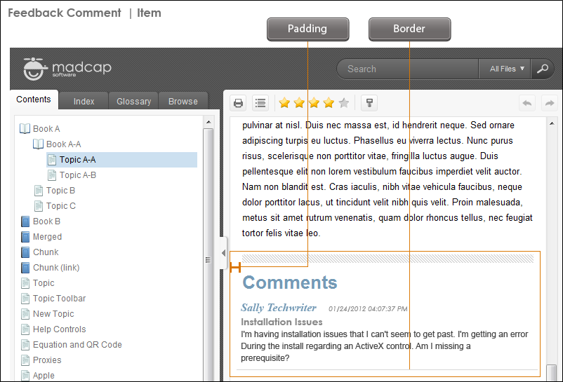
Task: Click the topic pane scrollbar thumb
Action: pyautogui.click(x=552, y=373)
